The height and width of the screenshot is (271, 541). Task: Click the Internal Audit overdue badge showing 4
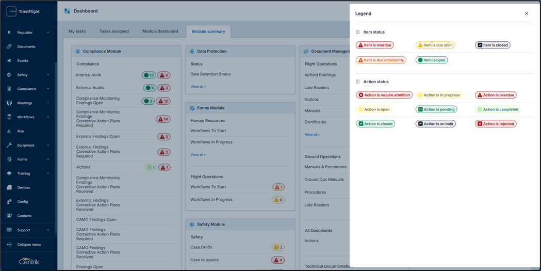pyautogui.click(x=164, y=75)
